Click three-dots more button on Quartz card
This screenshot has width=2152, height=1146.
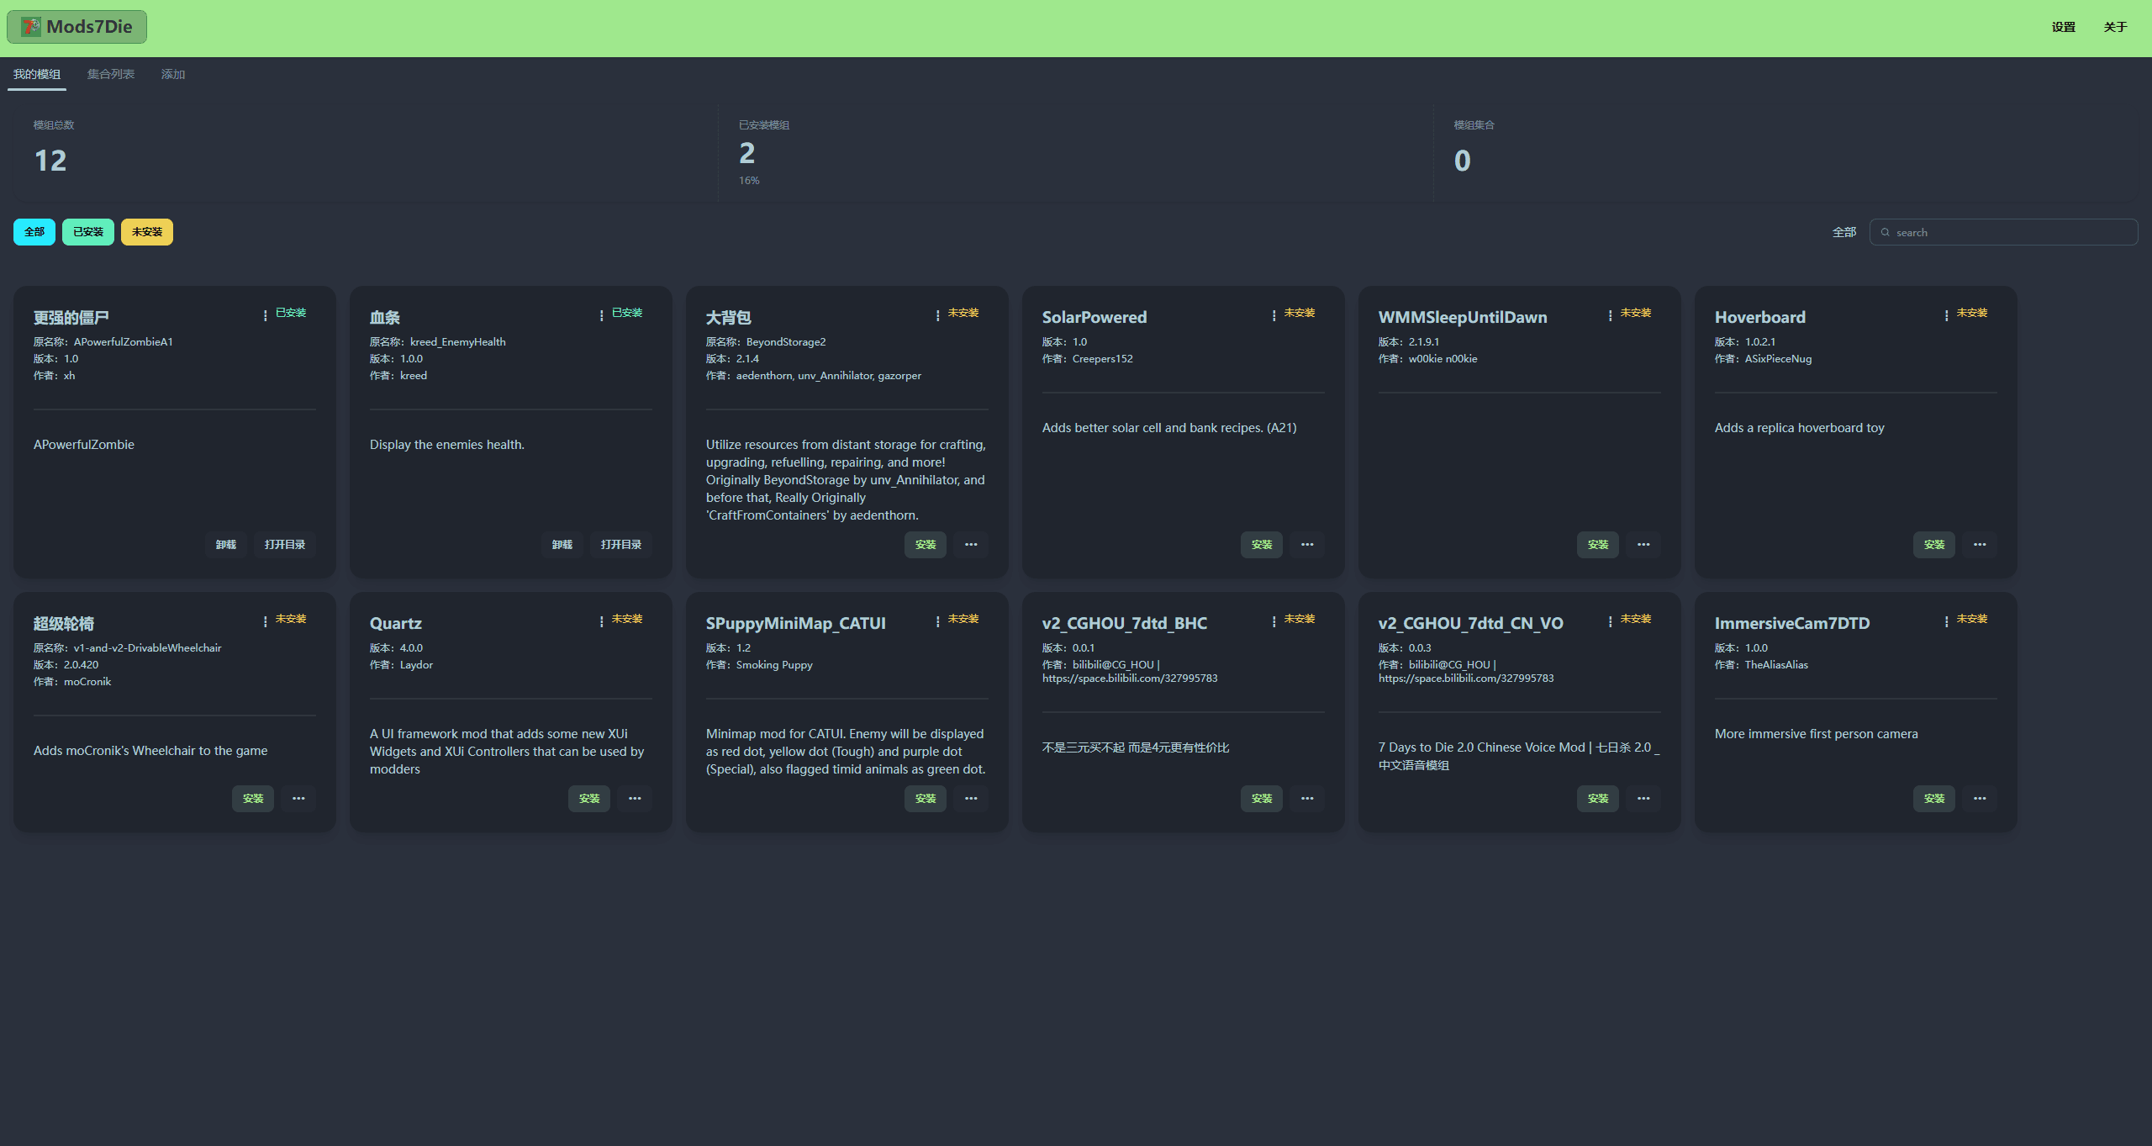click(635, 799)
